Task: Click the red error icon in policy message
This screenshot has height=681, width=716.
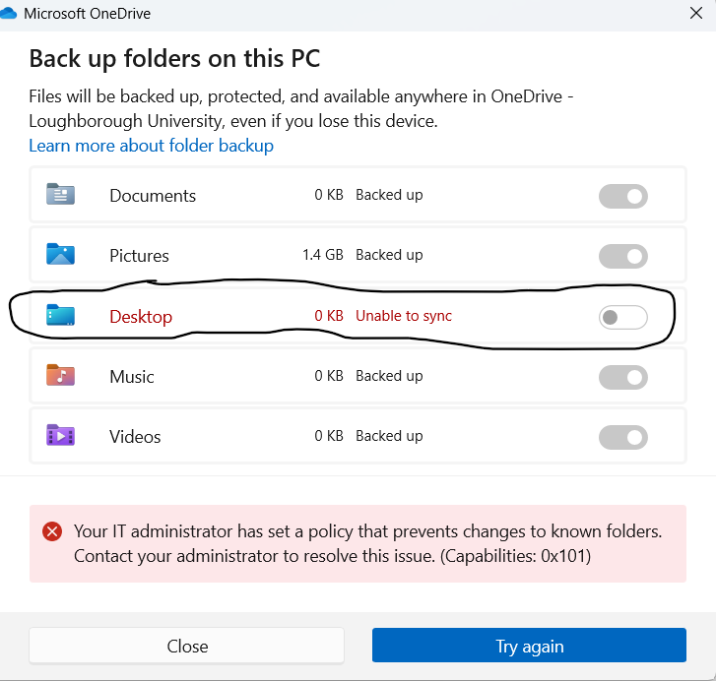Action: [52, 531]
